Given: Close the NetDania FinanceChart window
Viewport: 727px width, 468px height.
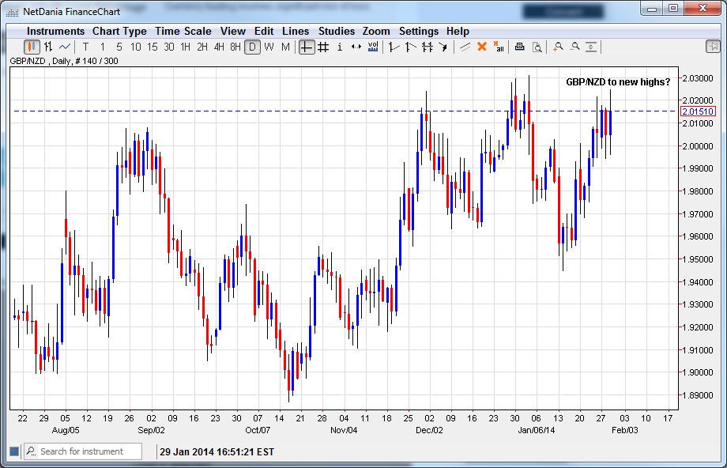Looking at the screenshot, I should click(x=703, y=8).
